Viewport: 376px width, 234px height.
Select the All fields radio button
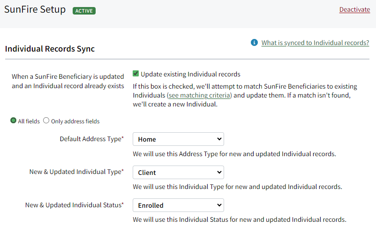tap(14, 121)
